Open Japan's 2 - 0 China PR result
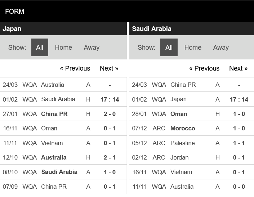 [x=110, y=114]
